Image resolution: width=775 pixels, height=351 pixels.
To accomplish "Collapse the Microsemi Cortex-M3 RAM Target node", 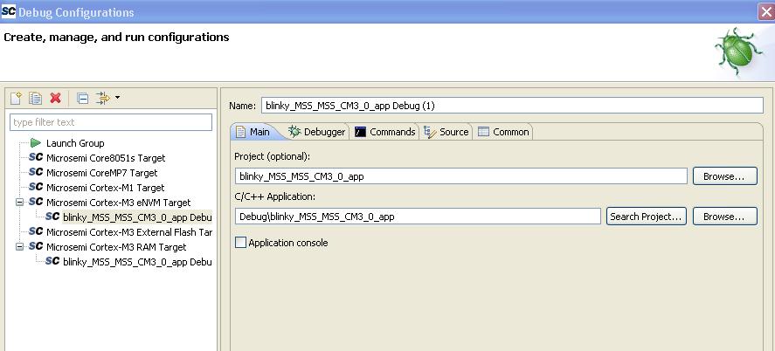I will click(19, 247).
